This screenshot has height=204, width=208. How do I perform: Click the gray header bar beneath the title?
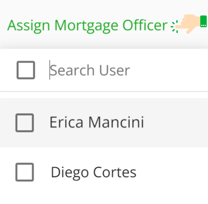pos(104,43)
